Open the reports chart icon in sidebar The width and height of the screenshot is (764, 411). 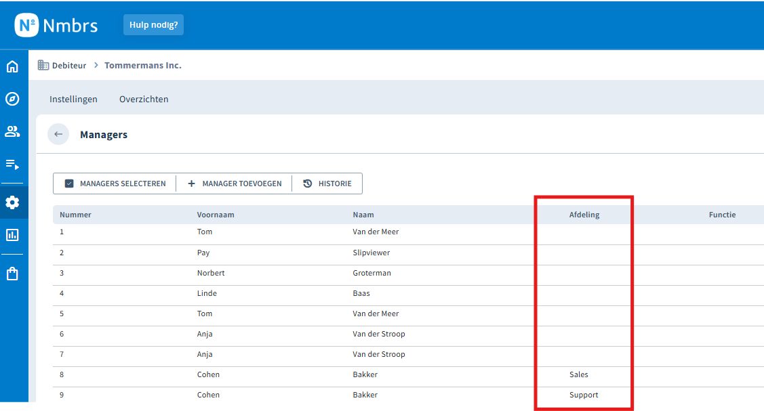pyautogui.click(x=12, y=235)
